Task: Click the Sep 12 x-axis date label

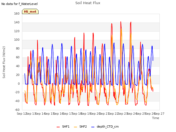Action: (x=22, y=114)
